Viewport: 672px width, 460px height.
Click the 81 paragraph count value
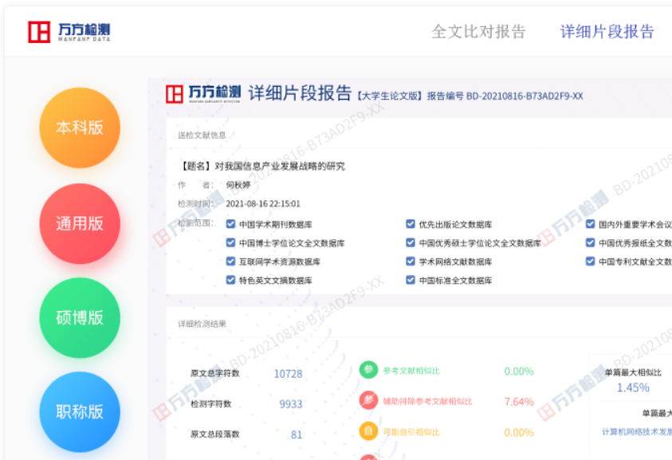pos(297,434)
